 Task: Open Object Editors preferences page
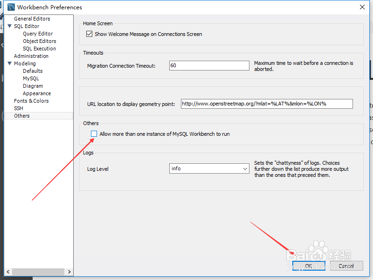pyautogui.click(x=40, y=41)
